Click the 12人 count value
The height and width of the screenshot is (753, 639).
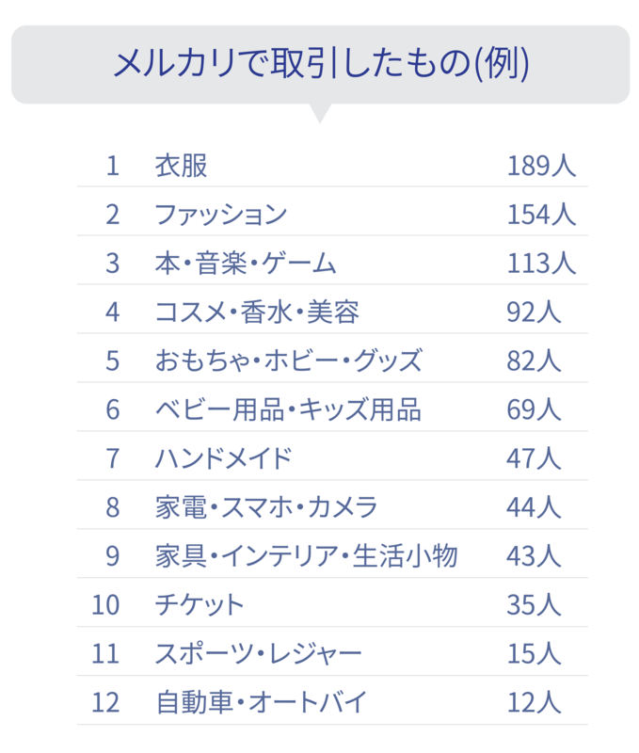tap(534, 702)
